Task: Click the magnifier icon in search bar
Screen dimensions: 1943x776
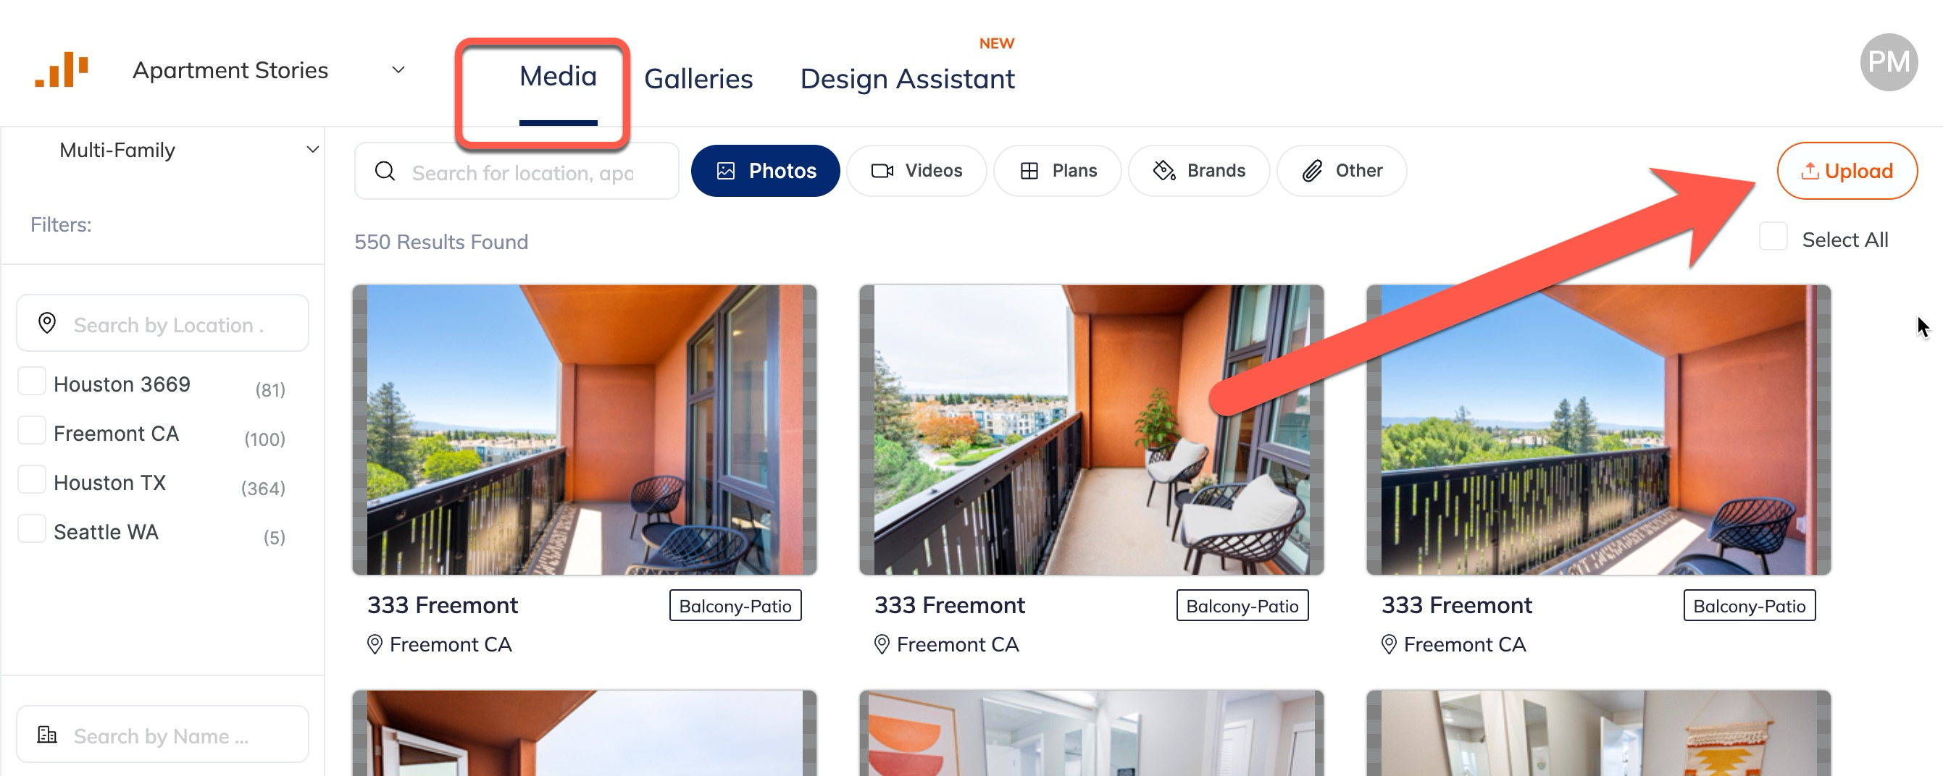Action: (385, 172)
